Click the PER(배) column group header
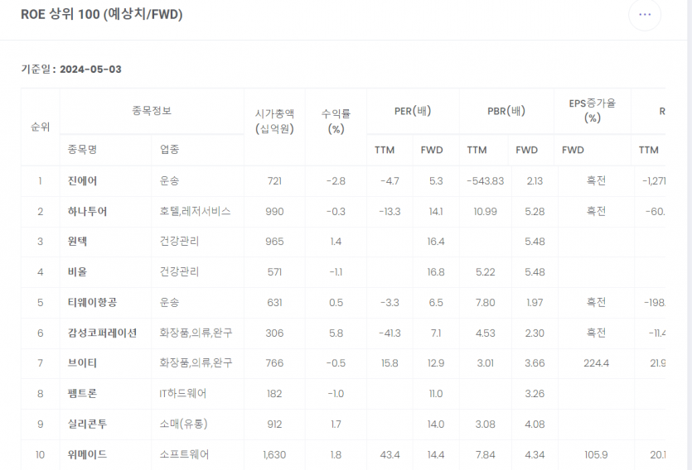The width and height of the screenshot is (692, 470). tap(413, 111)
